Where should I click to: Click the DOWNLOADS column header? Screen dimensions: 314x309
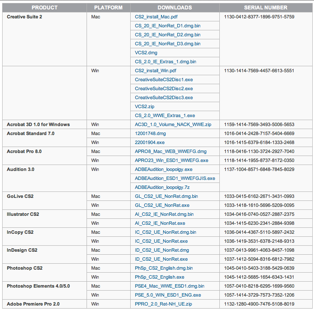pyautogui.click(x=175, y=8)
